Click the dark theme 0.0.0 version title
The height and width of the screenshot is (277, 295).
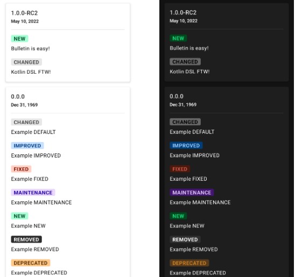pos(177,96)
